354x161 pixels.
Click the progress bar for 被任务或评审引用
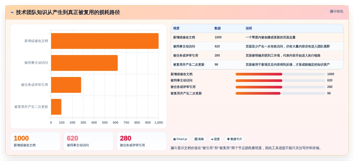tap(280, 87)
